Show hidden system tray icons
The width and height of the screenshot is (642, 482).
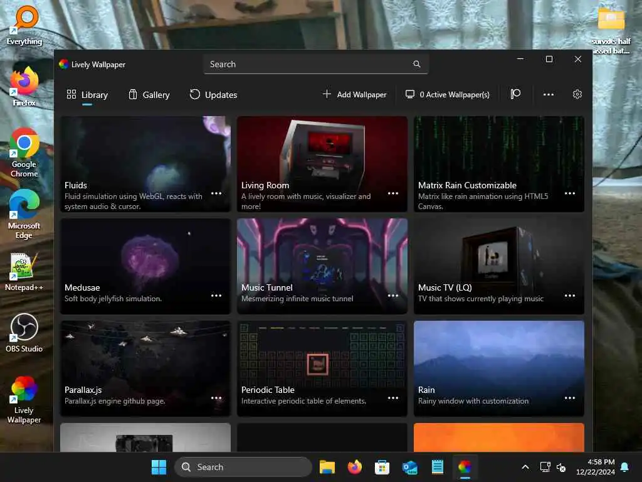click(525, 467)
